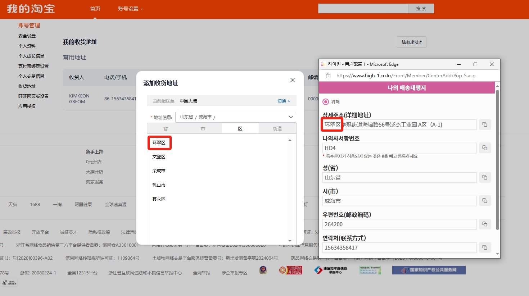Switch to the 省 tab
This screenshot has height=296, width=529.
[166, 128]
